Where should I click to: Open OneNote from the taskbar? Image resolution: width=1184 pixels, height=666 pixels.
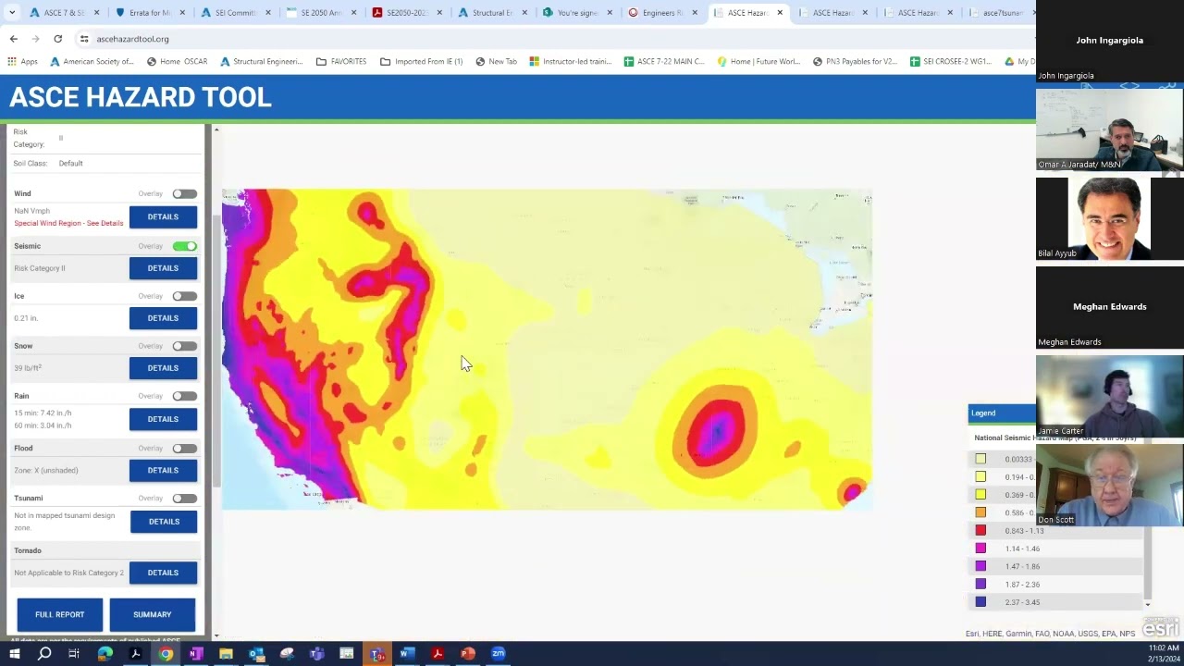coord(195,654)
